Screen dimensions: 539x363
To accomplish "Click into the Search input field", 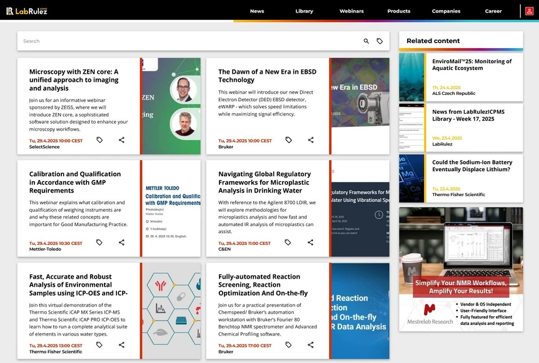I will click(189, 41).
